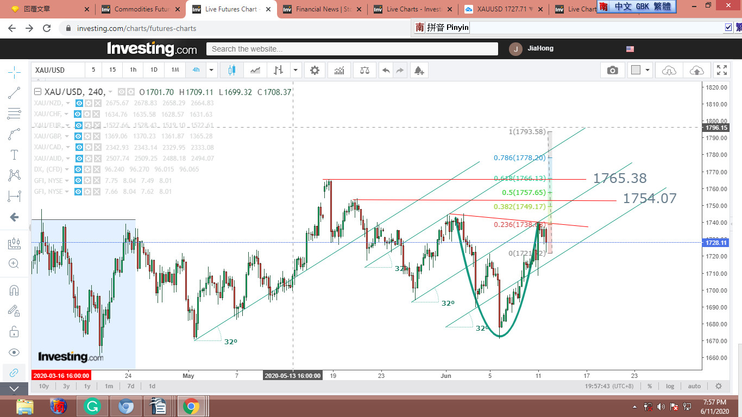Select the curved path brush tool

tap(14, 134)
